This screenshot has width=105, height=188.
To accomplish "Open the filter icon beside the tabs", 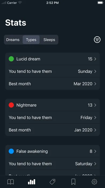I will click(x=97, y=40).
